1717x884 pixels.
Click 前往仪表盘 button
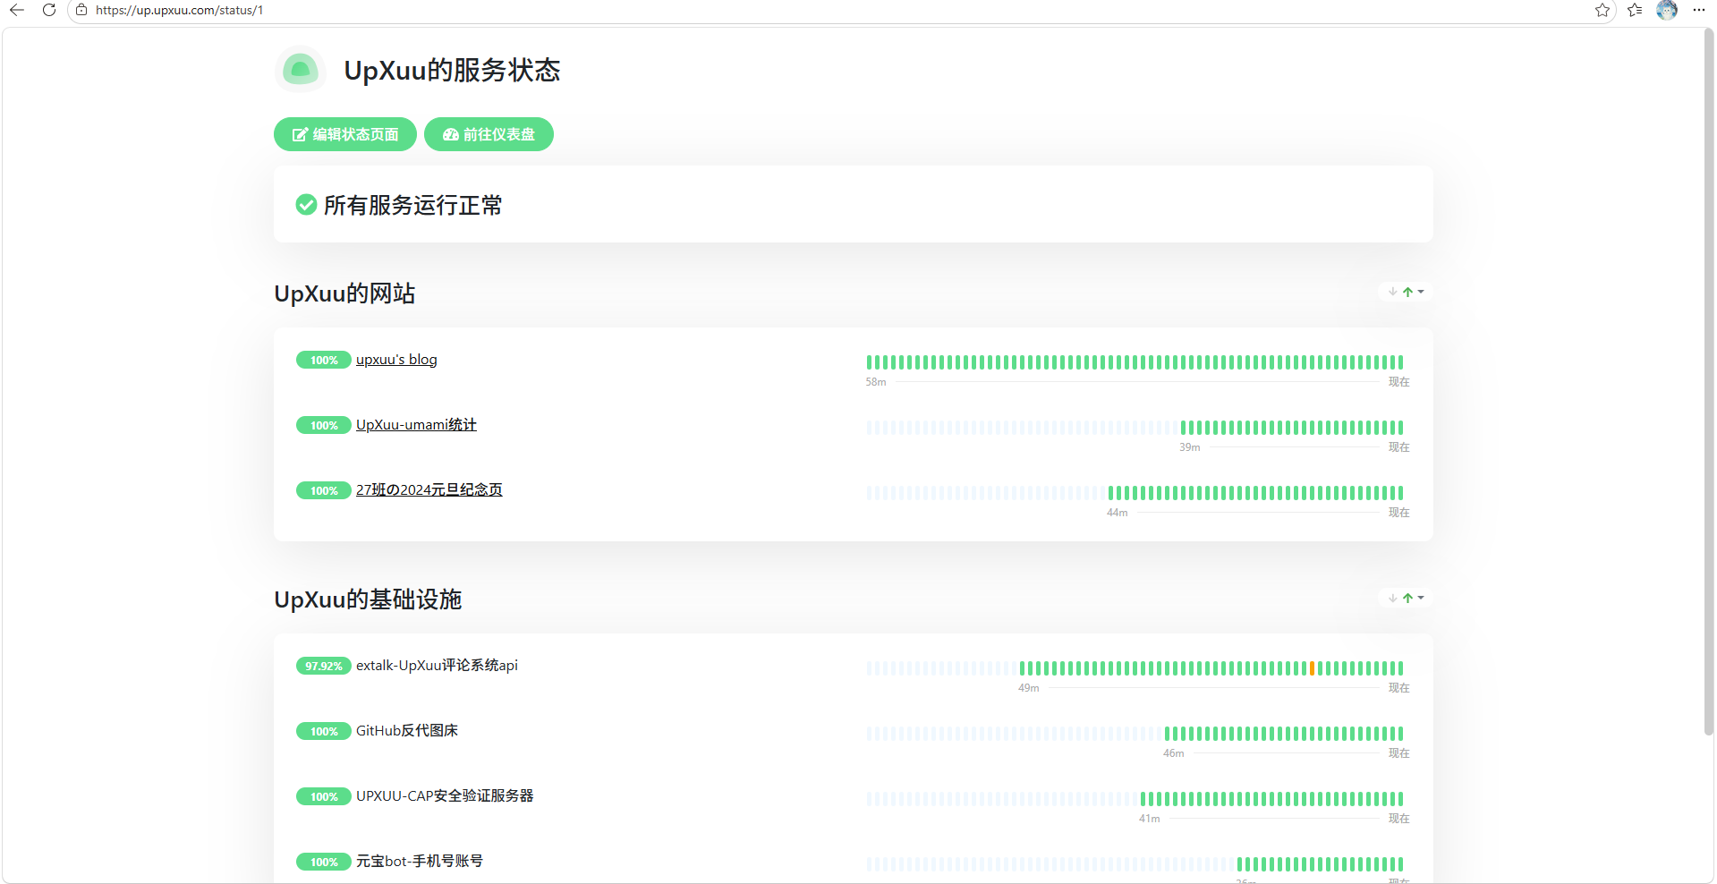(489, 134)
